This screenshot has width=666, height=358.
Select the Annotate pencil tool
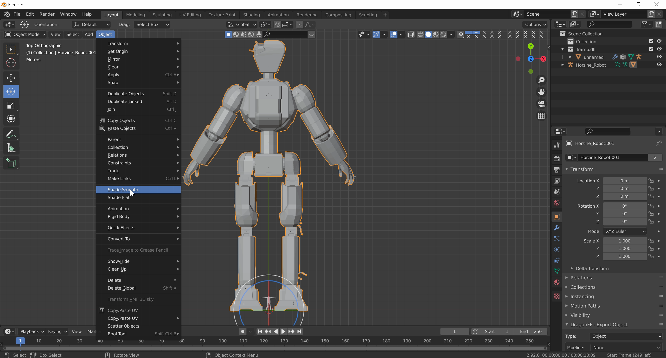tap(11, 134)
